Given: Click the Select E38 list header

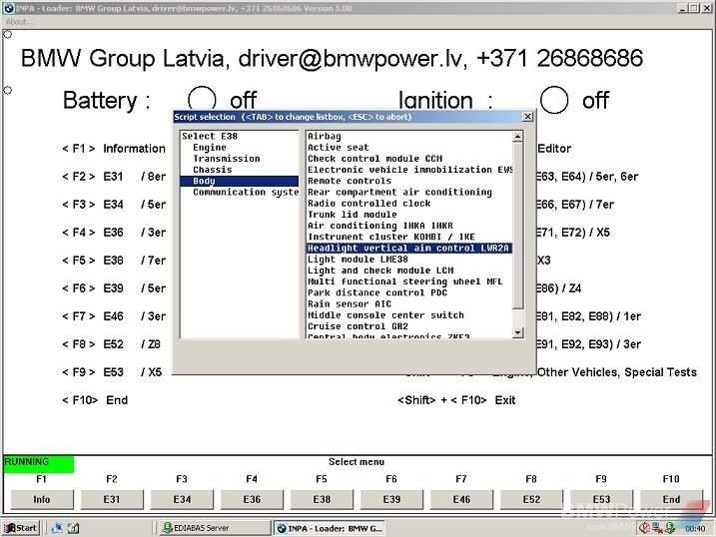Looking at the screenshot, I should pyautogui.click(x=209, y=136).
